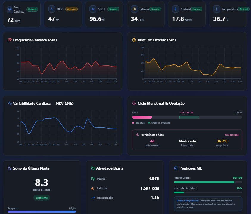Click footprints icon in the Passos row
This screenshot has height=214, width=251.
93,178
